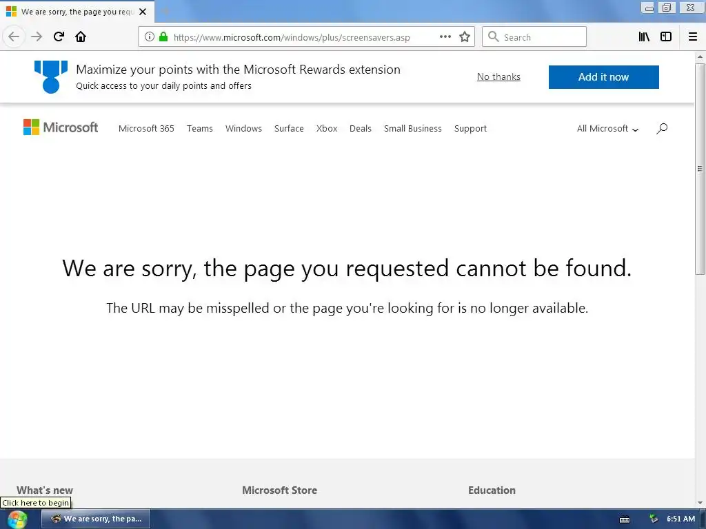Focus the browser Search box
The width and height of the screenshot is (706, 529).
(x=534, y=37)
